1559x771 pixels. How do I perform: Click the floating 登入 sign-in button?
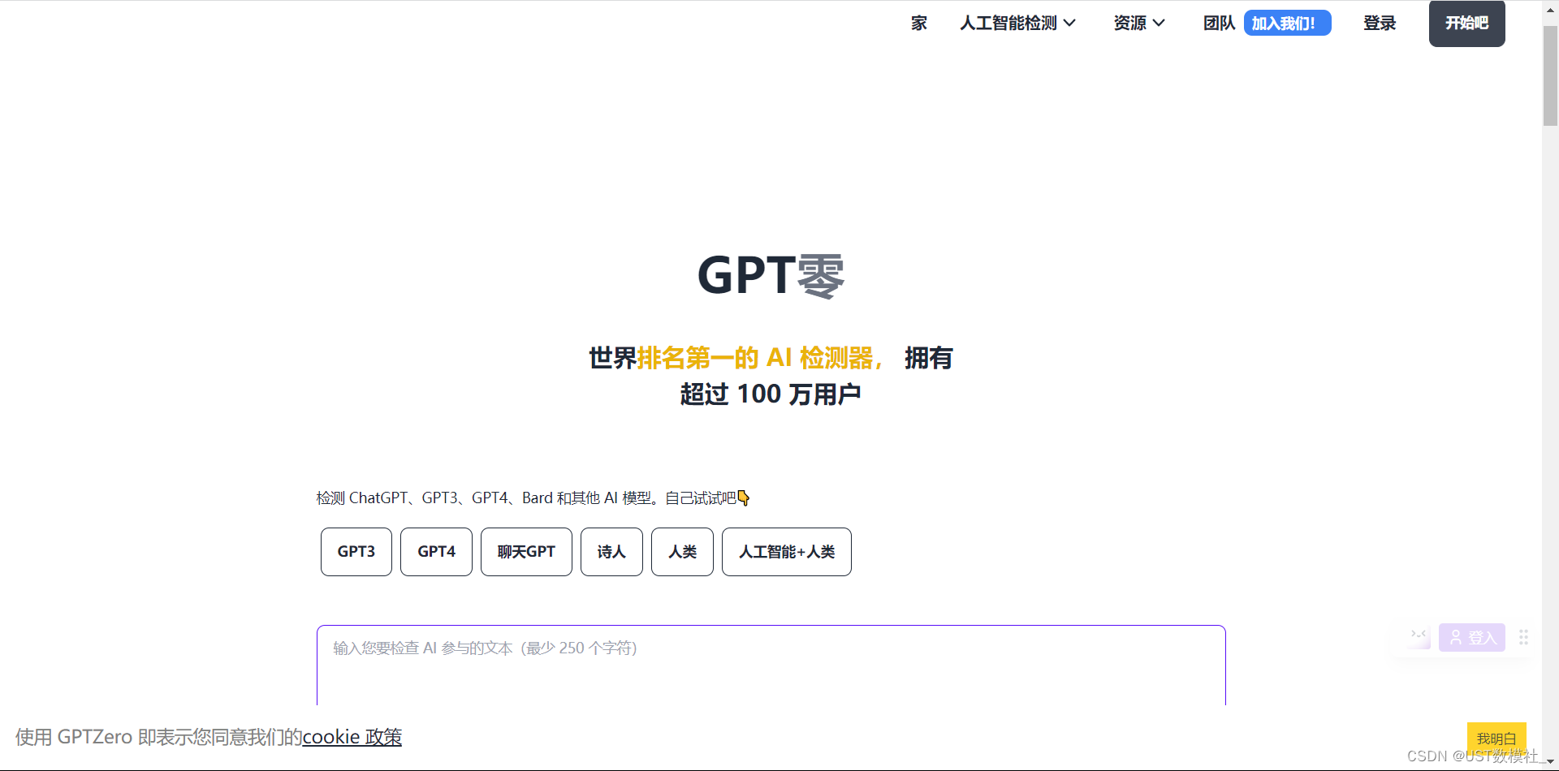[1472, 638]
